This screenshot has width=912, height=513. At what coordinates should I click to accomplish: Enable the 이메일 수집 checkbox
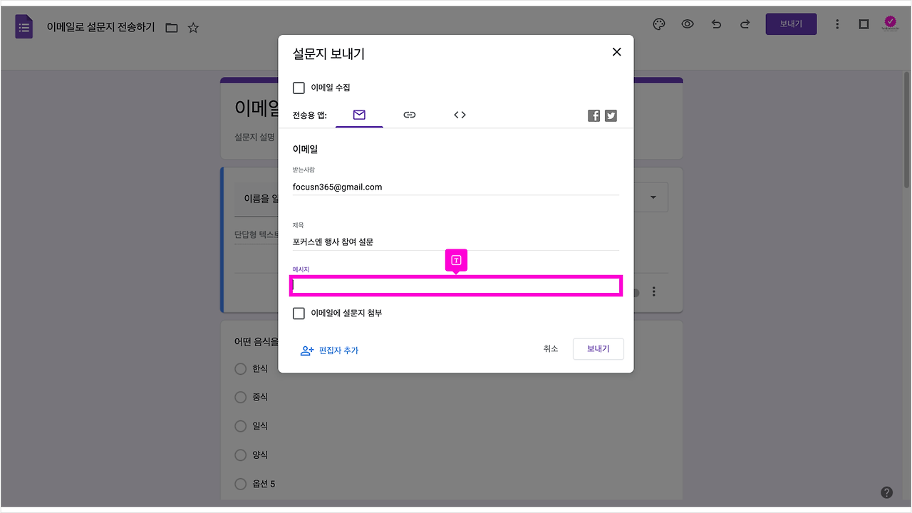click(299, 88)
